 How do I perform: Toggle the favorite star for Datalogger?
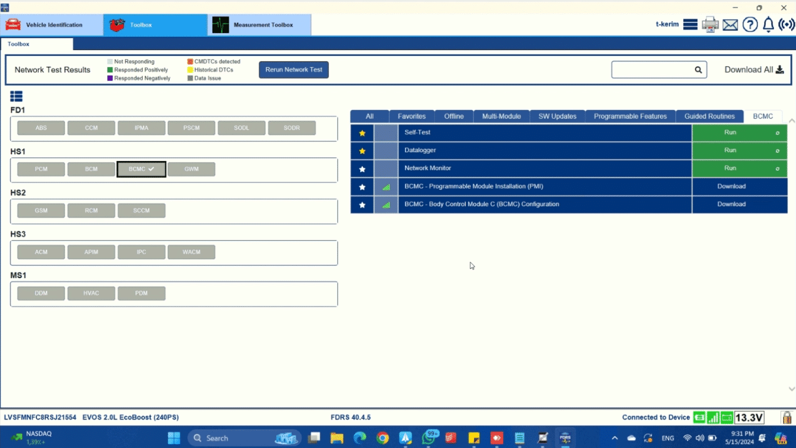pos(362,151)
